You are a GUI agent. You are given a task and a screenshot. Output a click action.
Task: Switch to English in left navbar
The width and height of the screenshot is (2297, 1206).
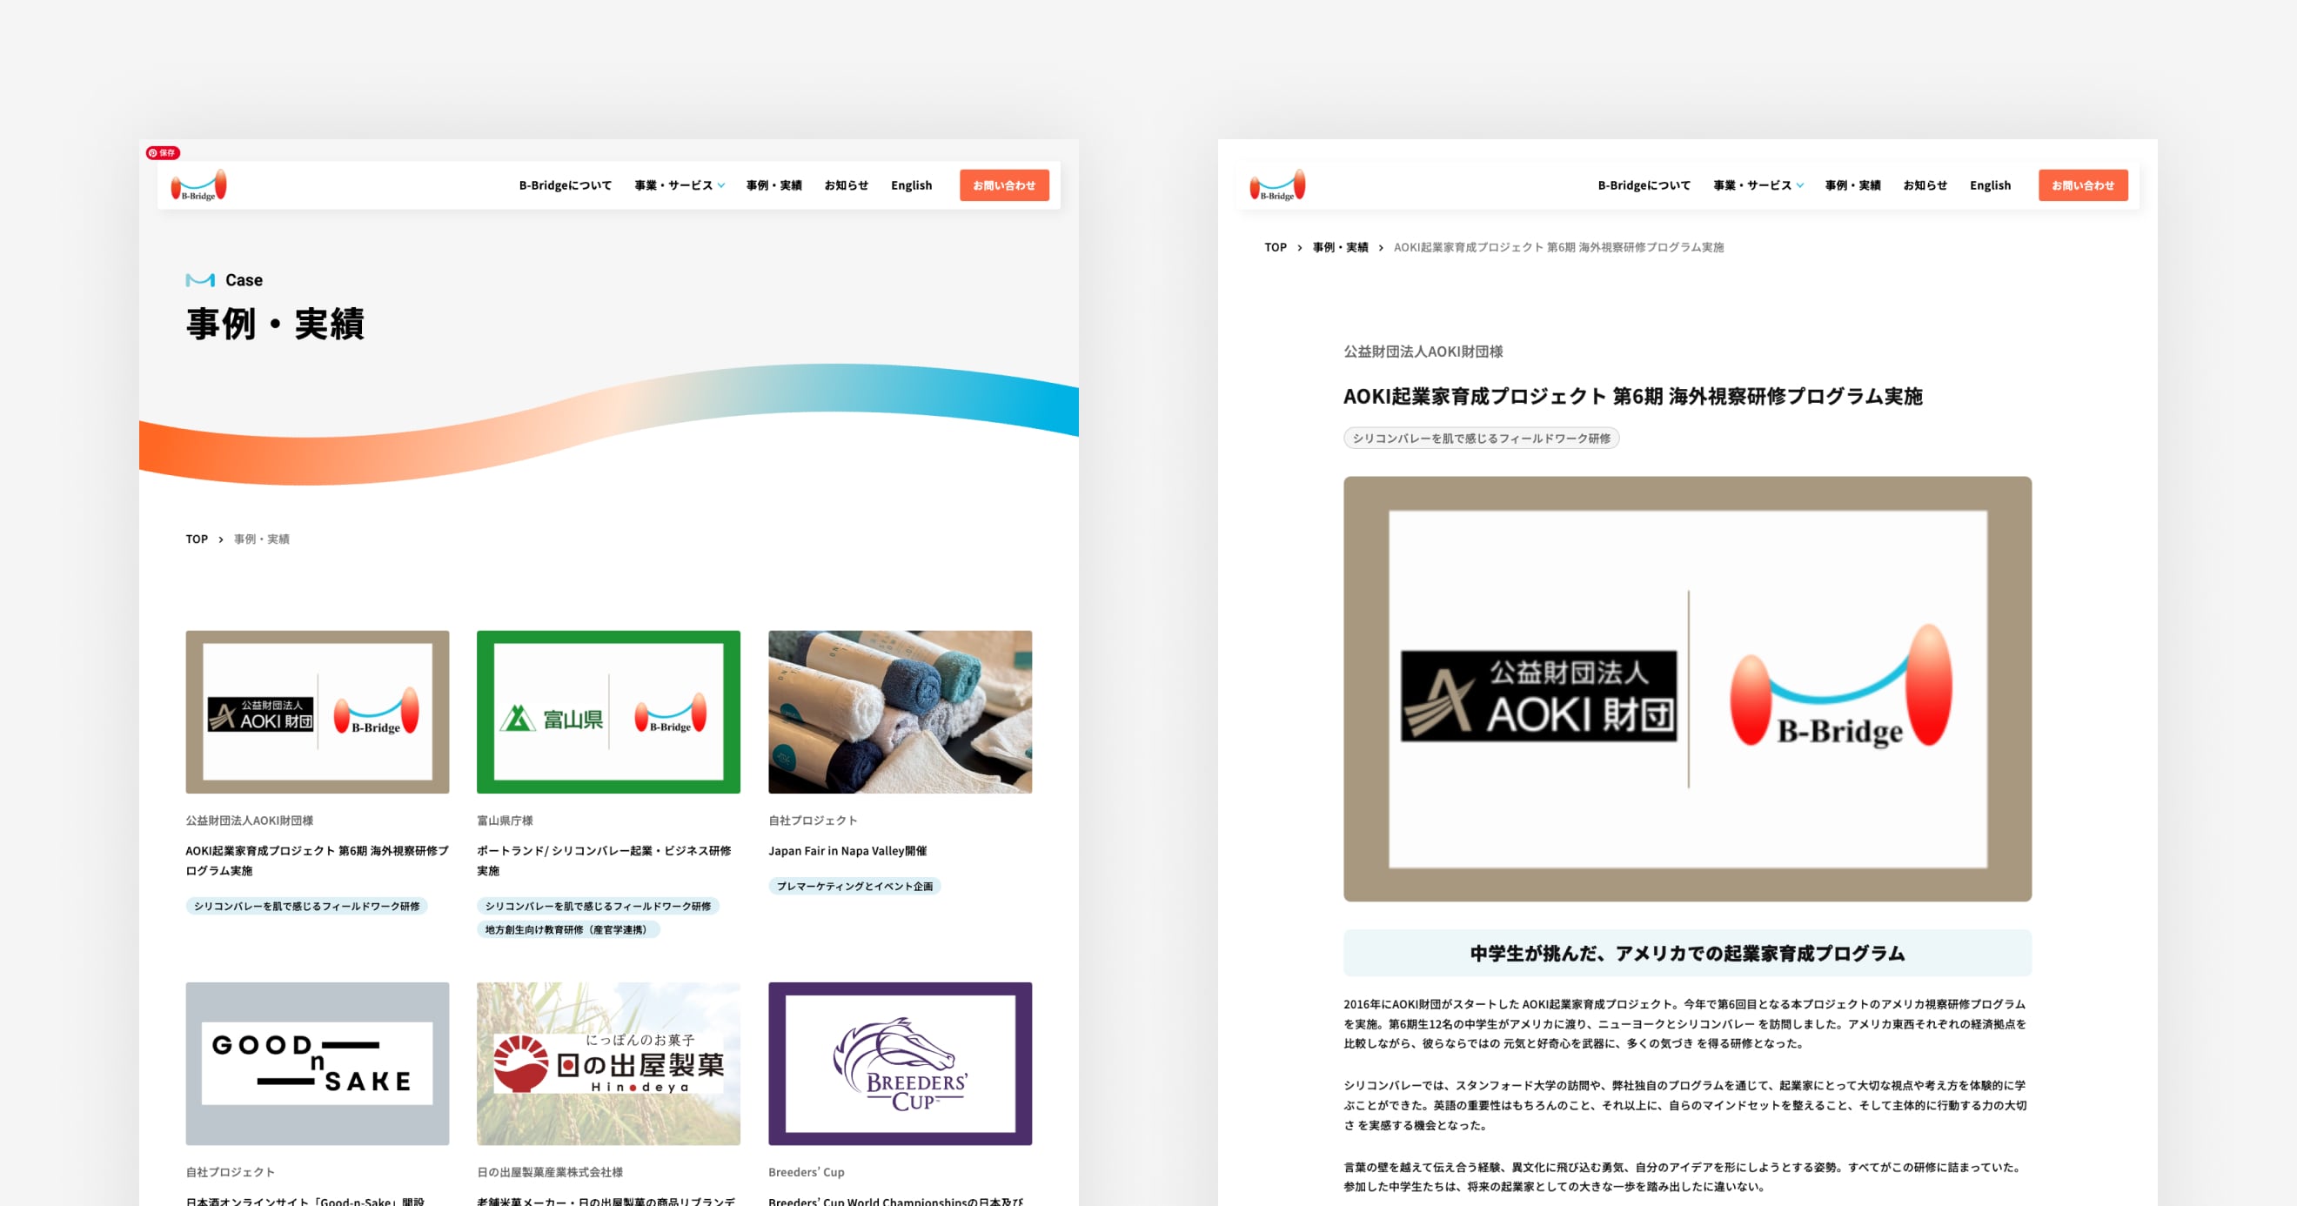[910, 185]
